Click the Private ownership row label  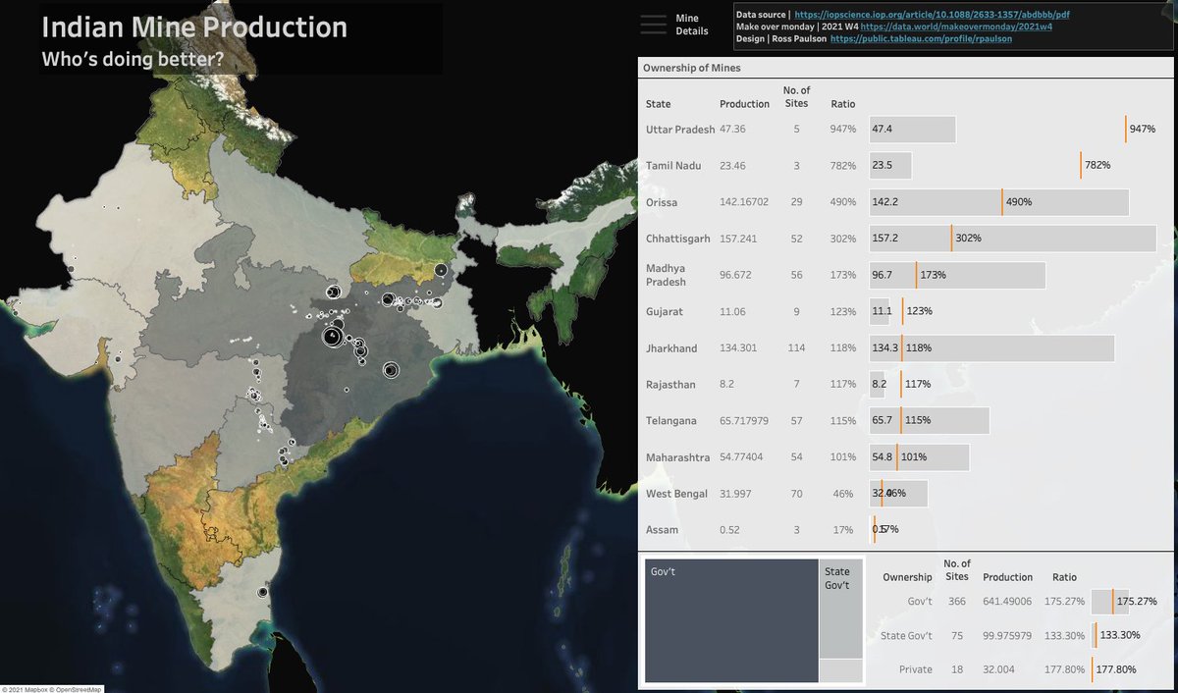(916, 669)
